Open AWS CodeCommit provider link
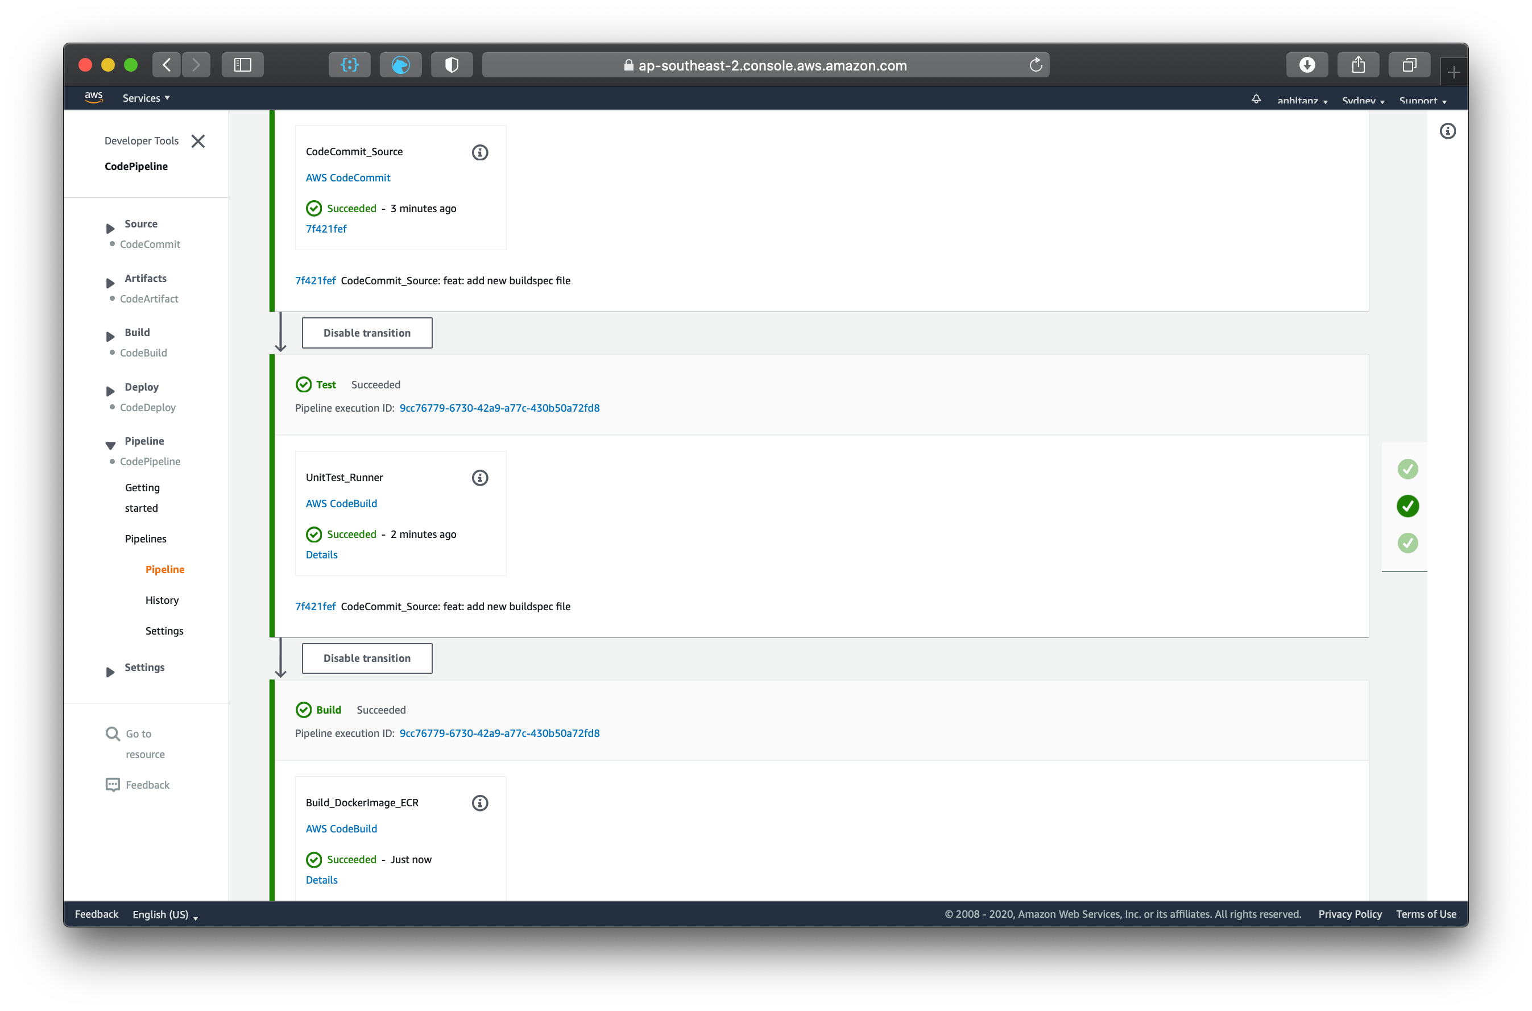The image size is (1532, 1011). (x=348, y=178)
